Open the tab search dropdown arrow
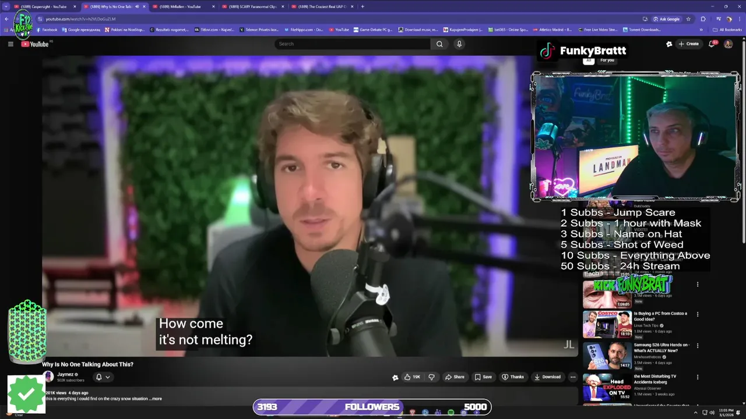The height and width of the screenshot is (419, 746). 6,6
